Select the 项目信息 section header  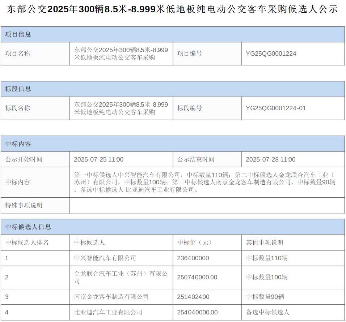[x=173, y=34]
